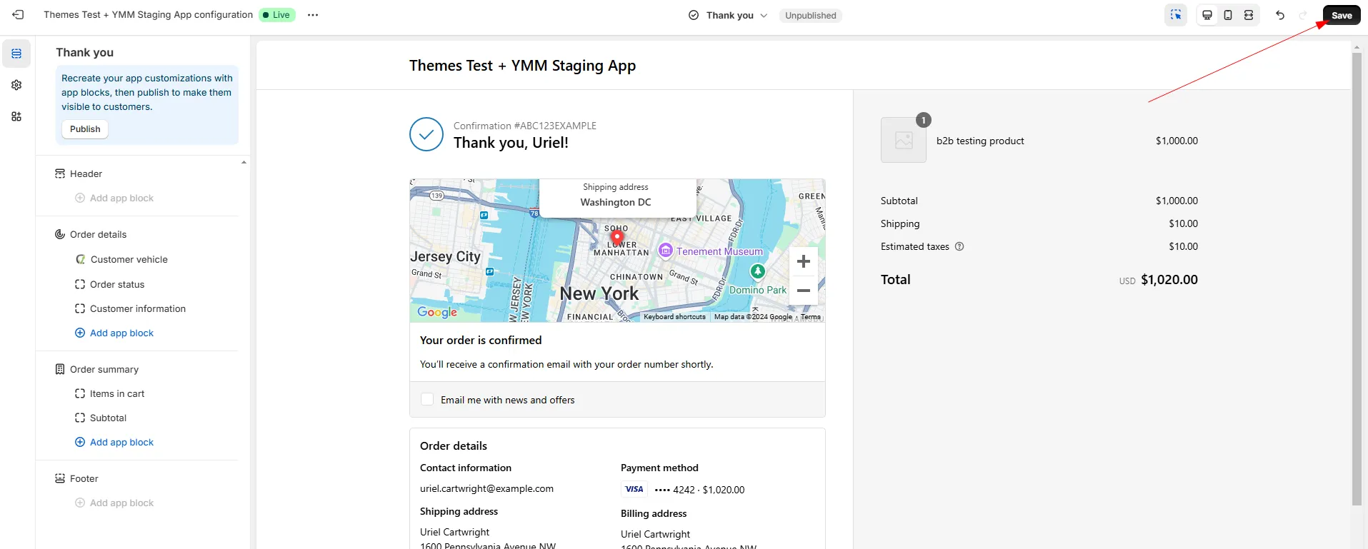Undo the last change

pyautogui.click(x=1280, y=15)
